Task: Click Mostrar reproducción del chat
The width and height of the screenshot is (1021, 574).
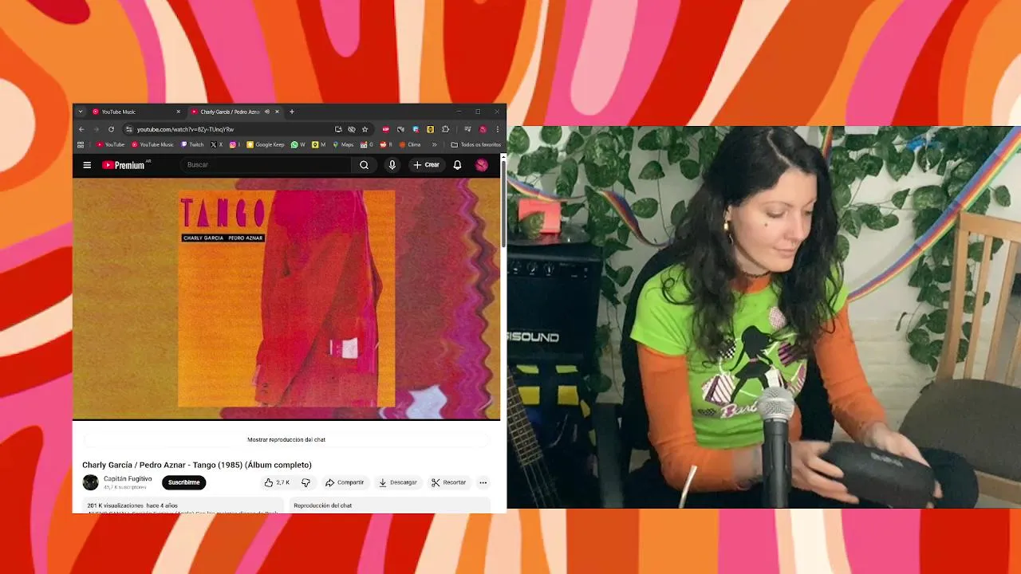Action: [286, 439]
